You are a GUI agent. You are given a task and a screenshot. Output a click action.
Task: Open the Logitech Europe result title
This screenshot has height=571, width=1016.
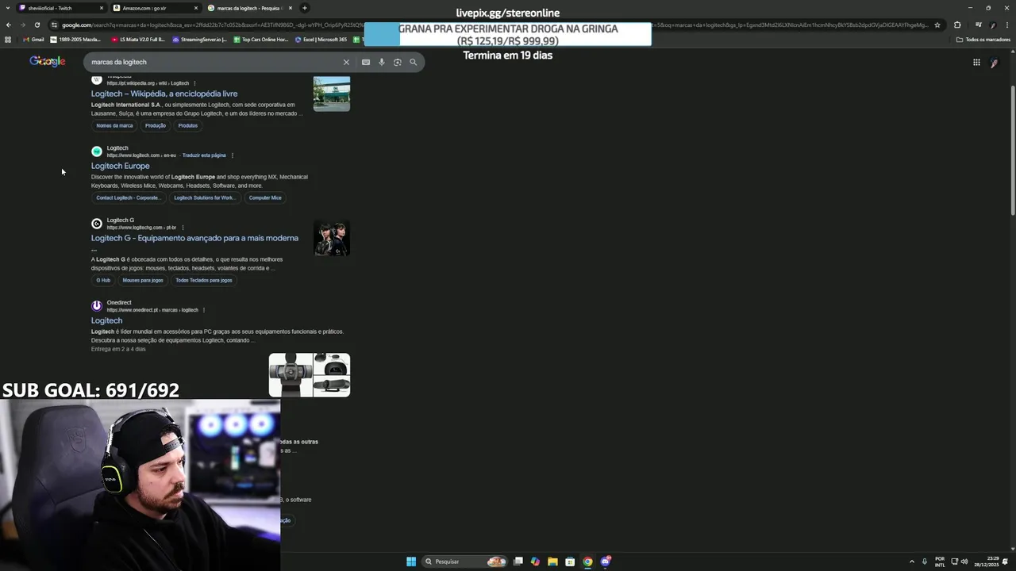tap(121, 166)
